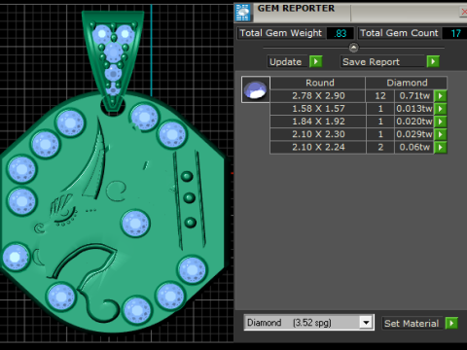Select the 2.10 X 2.30 size cell

[317, 134]
